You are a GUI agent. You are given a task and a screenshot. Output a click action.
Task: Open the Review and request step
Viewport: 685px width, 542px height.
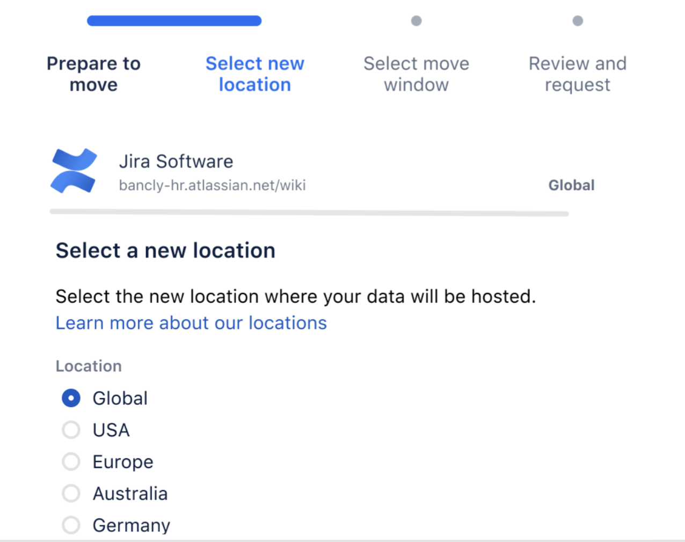(578, 74)
